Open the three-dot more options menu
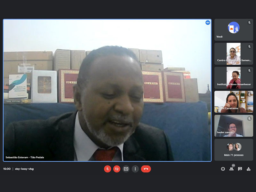 click(135, 169)
